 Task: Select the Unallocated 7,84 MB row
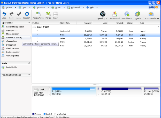click(96, 31)
